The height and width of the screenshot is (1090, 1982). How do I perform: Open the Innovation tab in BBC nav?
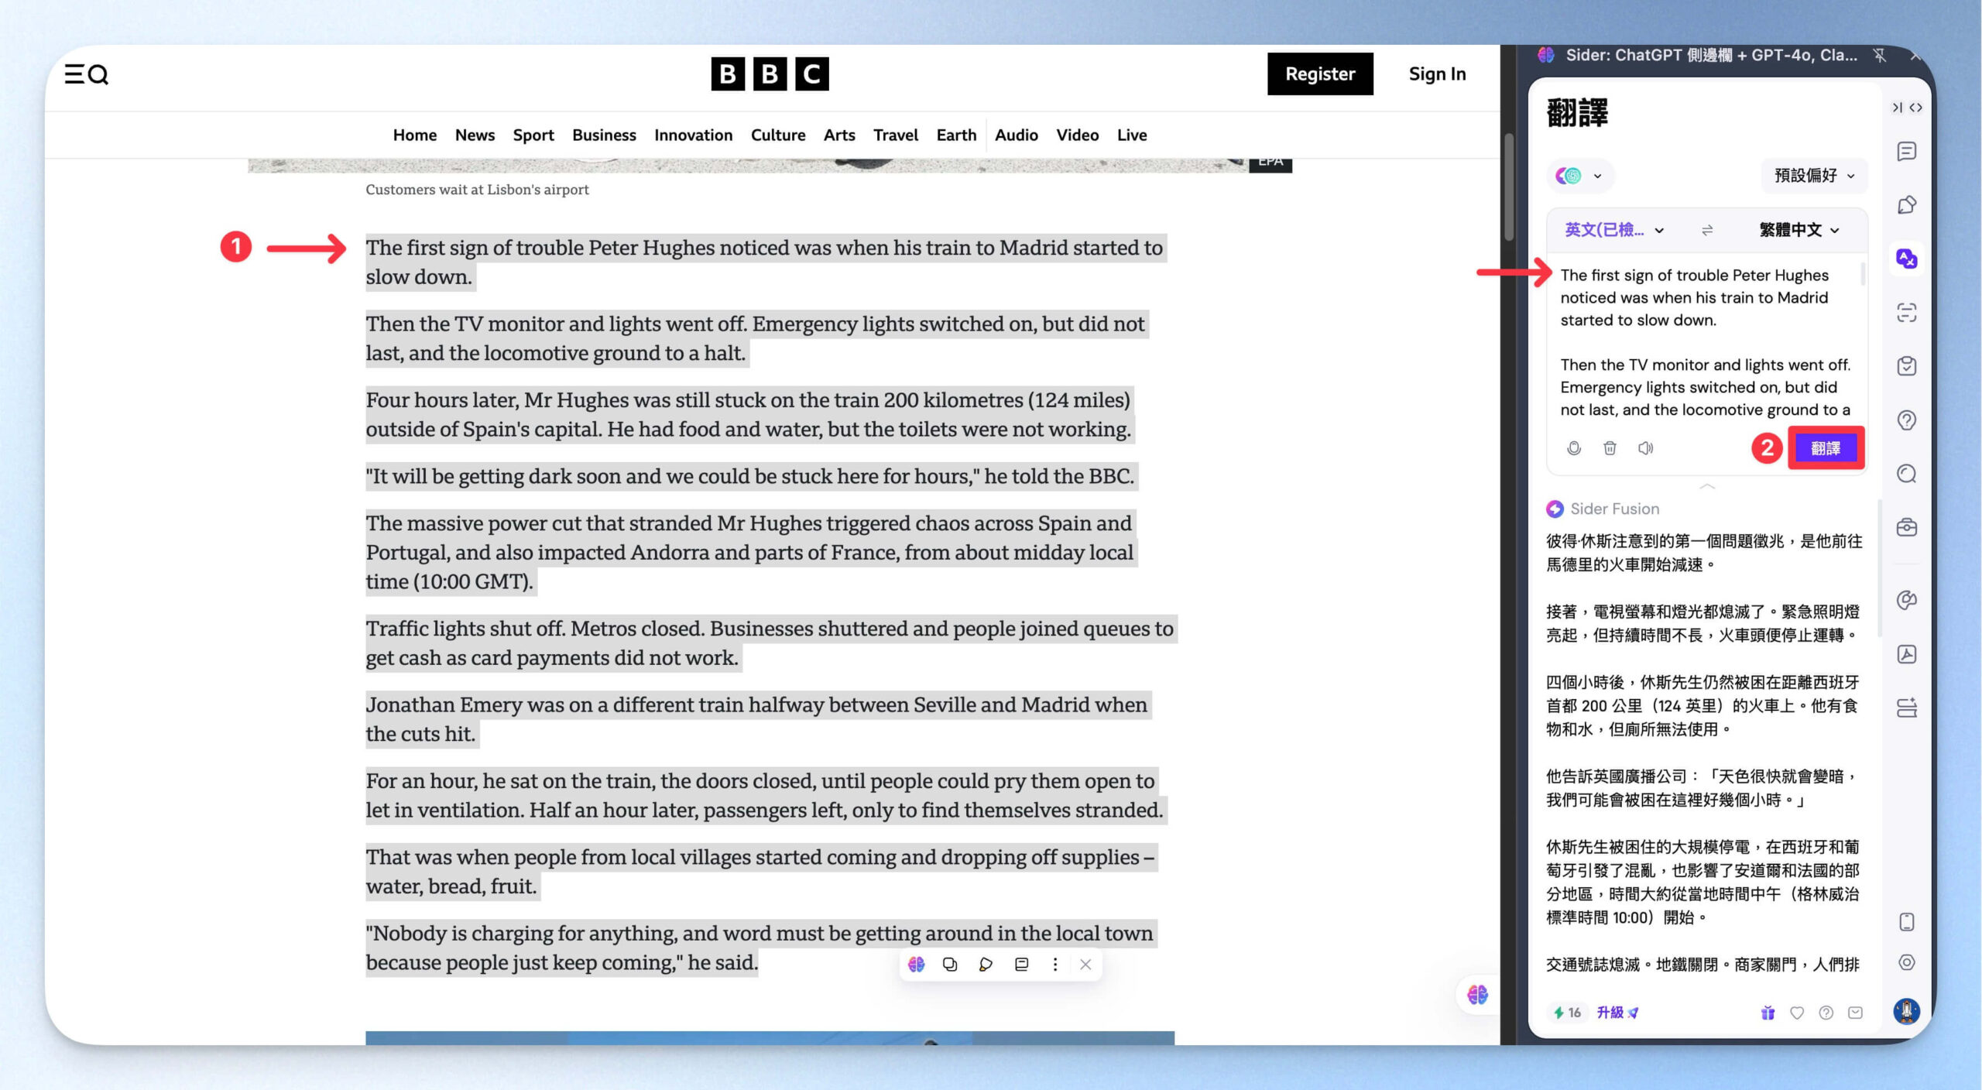pos(693,135)
